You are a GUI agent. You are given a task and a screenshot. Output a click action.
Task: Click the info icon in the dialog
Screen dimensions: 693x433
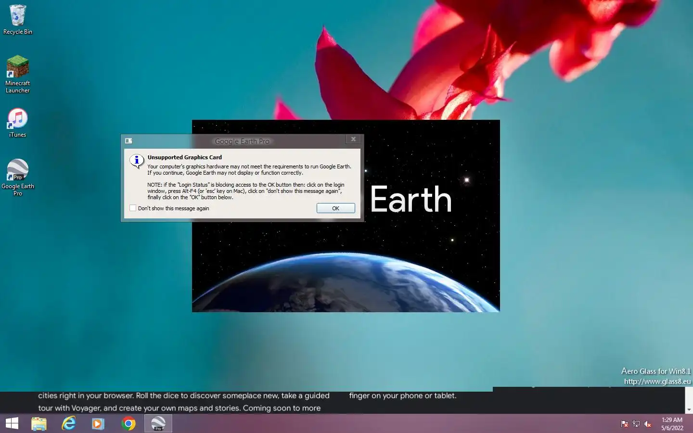click(137, 161)
